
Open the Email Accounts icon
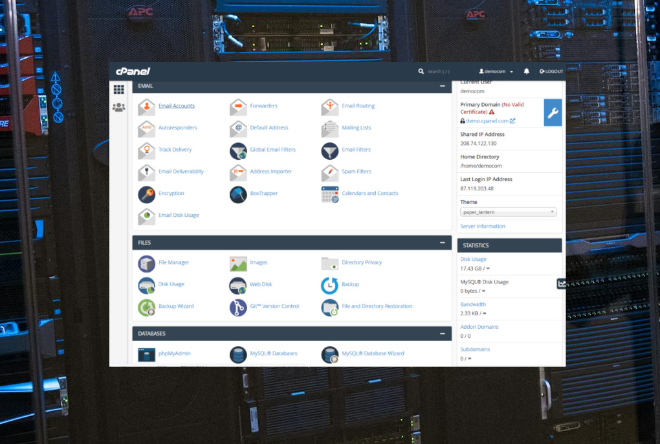[146, 107]
